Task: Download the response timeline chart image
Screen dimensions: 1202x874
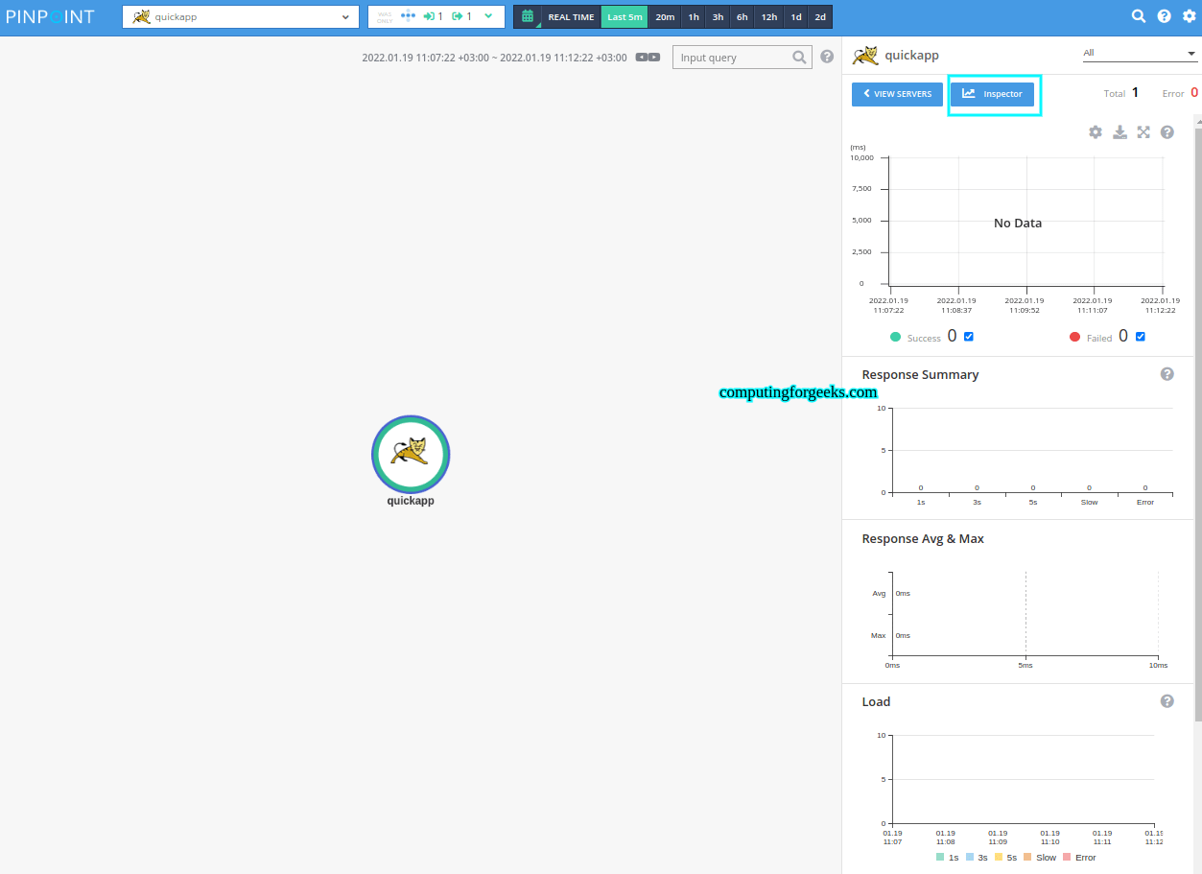Action: 1120,132
